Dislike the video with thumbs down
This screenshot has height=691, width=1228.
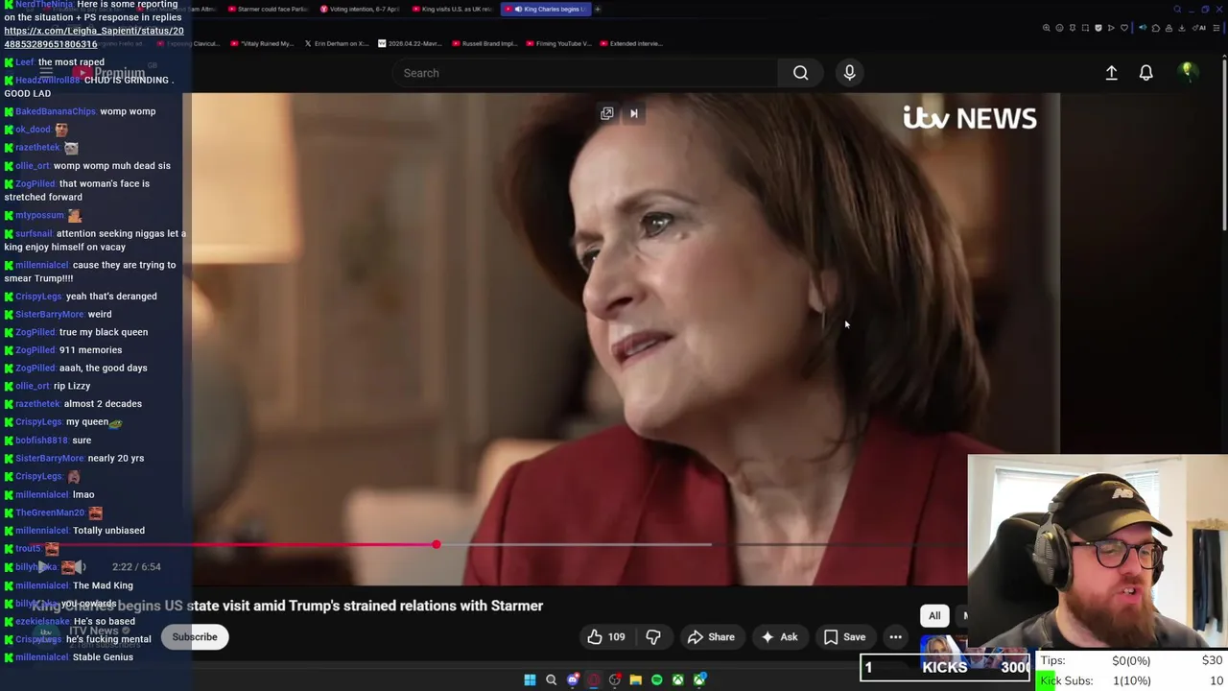(653, 637)
